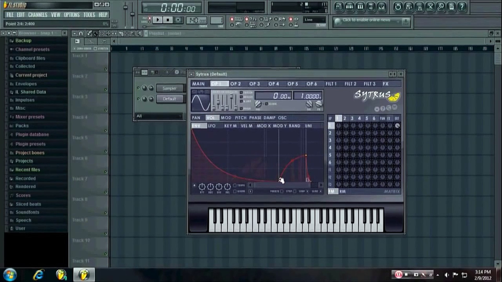
Task: Open the All channel filter dropdown
Action: [159, 116]
